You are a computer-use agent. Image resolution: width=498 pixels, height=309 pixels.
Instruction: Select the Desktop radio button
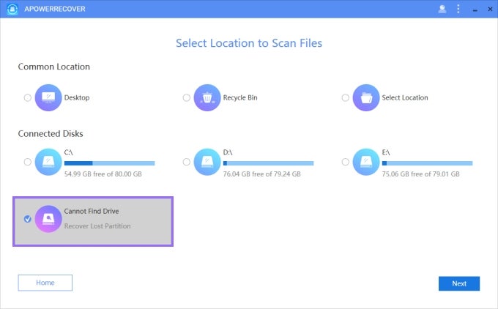click(28, 97)
